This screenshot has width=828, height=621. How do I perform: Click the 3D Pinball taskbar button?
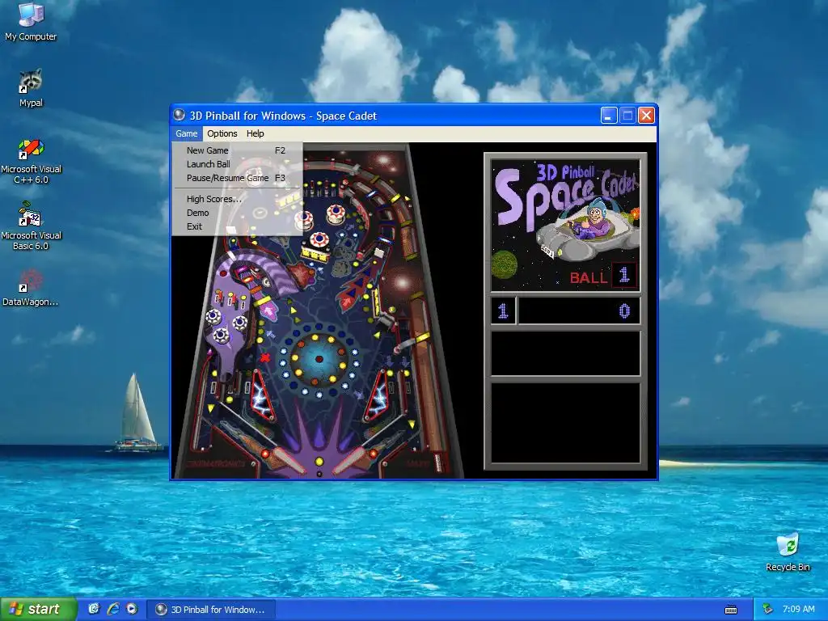[x=211, y=610]
